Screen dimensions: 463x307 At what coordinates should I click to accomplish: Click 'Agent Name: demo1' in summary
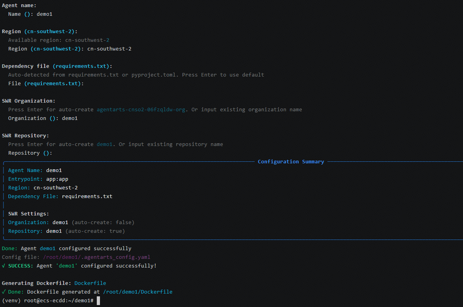tap(35, 170)
